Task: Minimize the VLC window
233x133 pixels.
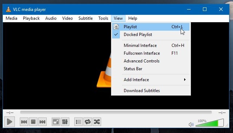Action: [189, 9]
